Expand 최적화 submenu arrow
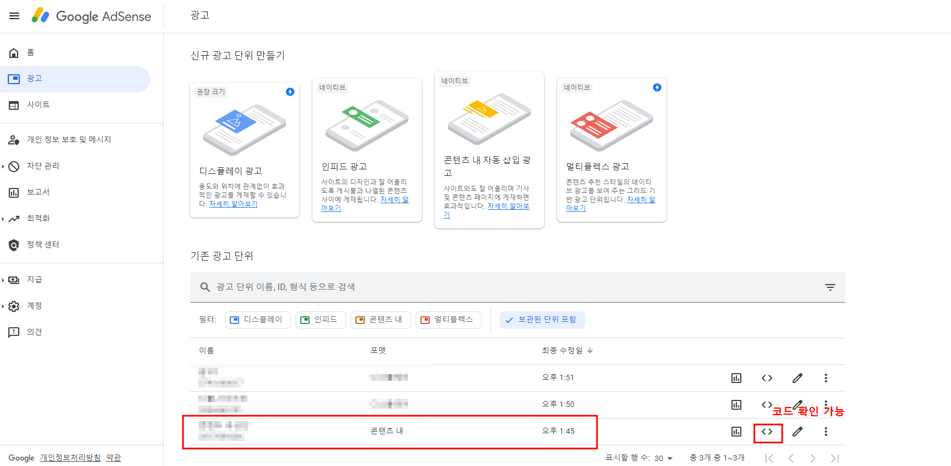951x466 pixels. 3,219
